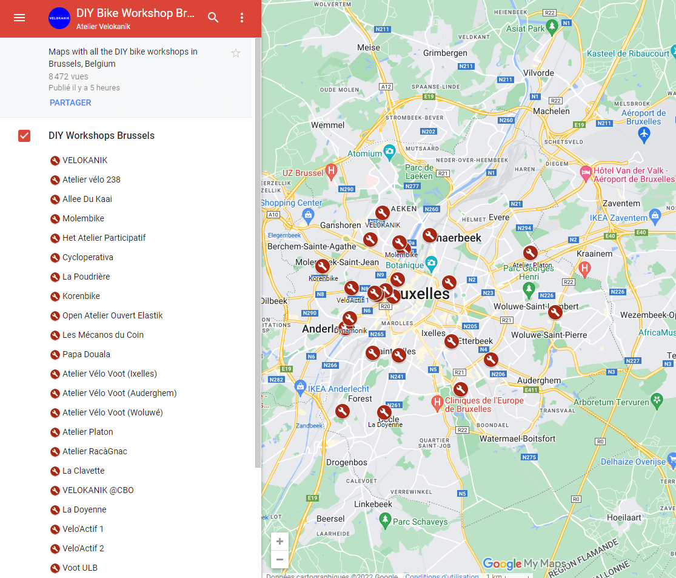
Task: Click the La Doyenne map marker
Action: (x=384, y=413)
